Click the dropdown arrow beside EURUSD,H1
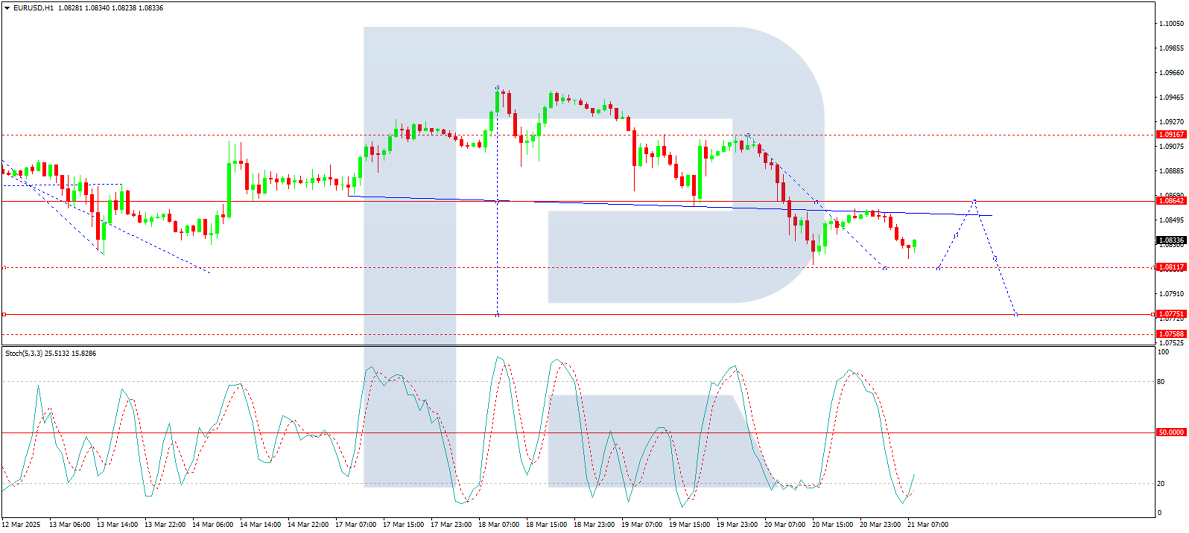The image size is (1189, 533). click(x=7, y=8)
